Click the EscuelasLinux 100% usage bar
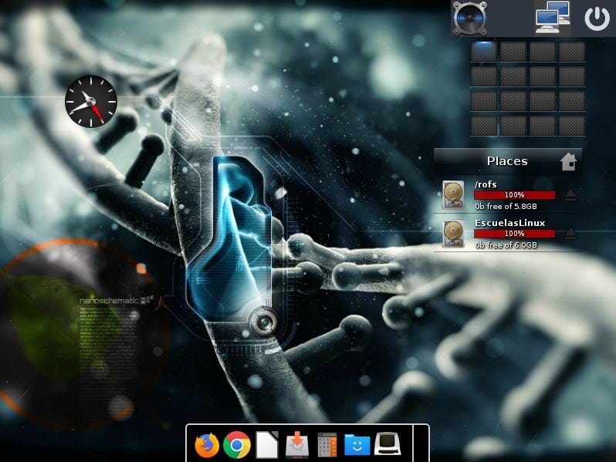616x462 pixels. 514,234
